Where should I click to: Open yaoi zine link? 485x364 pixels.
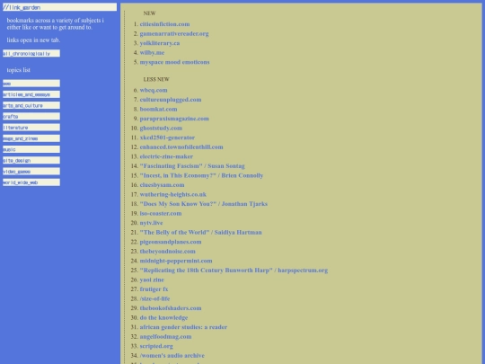point(152,280)
